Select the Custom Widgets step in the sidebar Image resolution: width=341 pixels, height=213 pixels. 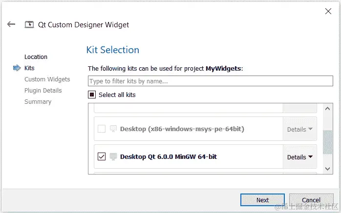(x=47, y=79)
